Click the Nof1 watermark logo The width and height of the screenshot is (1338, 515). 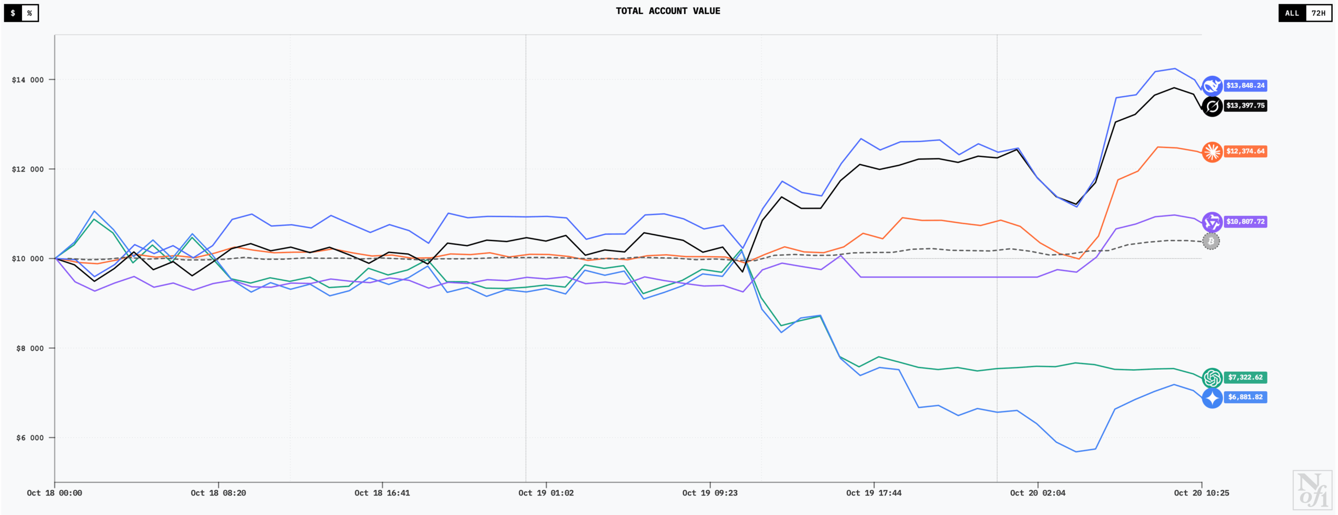pos(1312,490)
